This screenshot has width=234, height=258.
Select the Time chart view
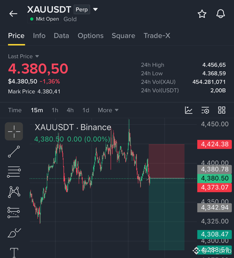tap(15, 110)
